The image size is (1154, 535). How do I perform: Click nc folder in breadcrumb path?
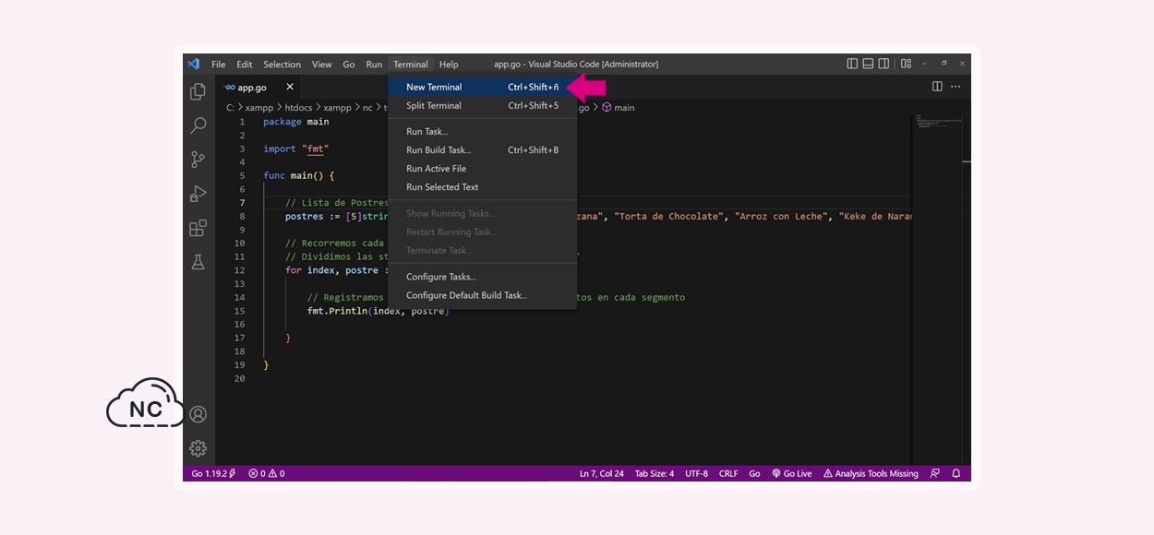click(367, 107)
